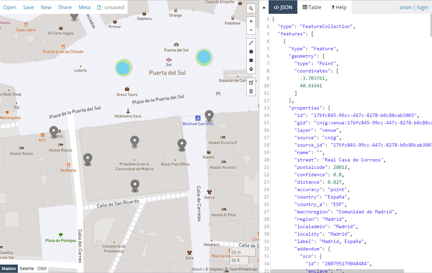Click the Puerta del Sol camera icon

point(176,44)
